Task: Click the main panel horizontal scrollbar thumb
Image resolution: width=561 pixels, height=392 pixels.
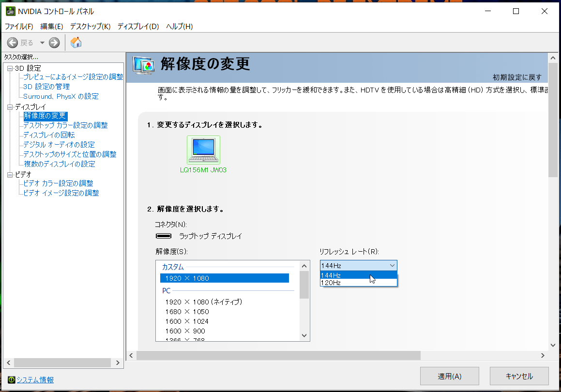Action: [278, 355]
